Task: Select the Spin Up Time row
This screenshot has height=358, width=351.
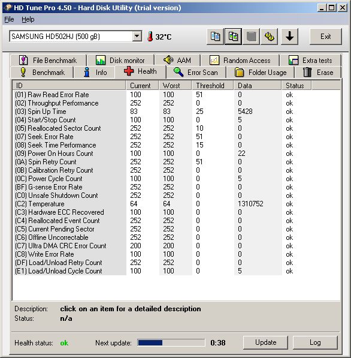Action: [x=176, y=112]
